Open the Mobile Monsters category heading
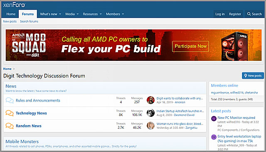Screen dimensions: 266x152 [x=22, y=142]
